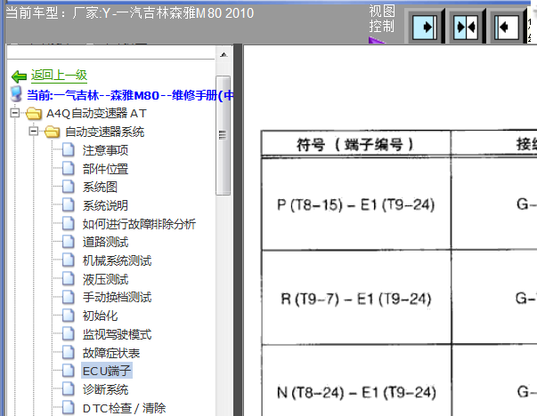The height and width of the screenshot is (416, 537).
Task: Open the 机械系统测试 page
Action: (118, 260)
